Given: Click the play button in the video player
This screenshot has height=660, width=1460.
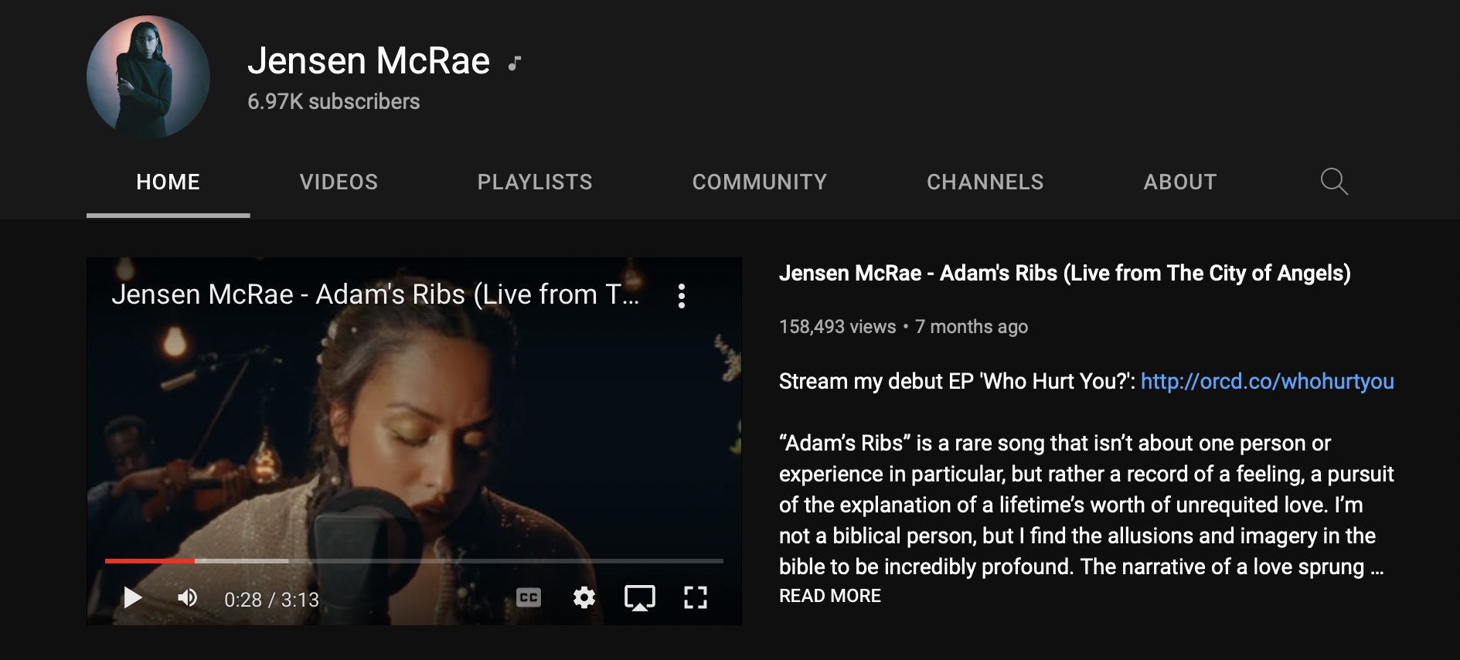Looking at the screenshot, I should [x=133, y=597].
